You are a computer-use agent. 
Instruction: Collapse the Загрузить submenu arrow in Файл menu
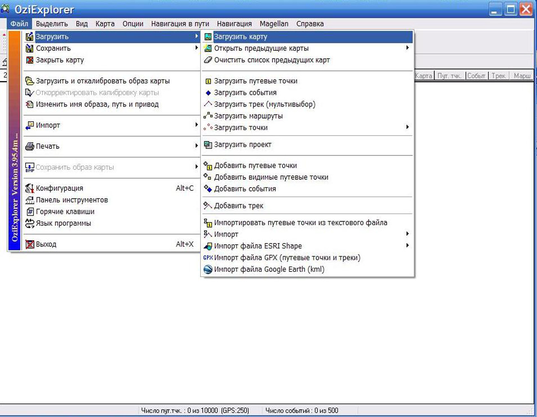tap(196, 36)
